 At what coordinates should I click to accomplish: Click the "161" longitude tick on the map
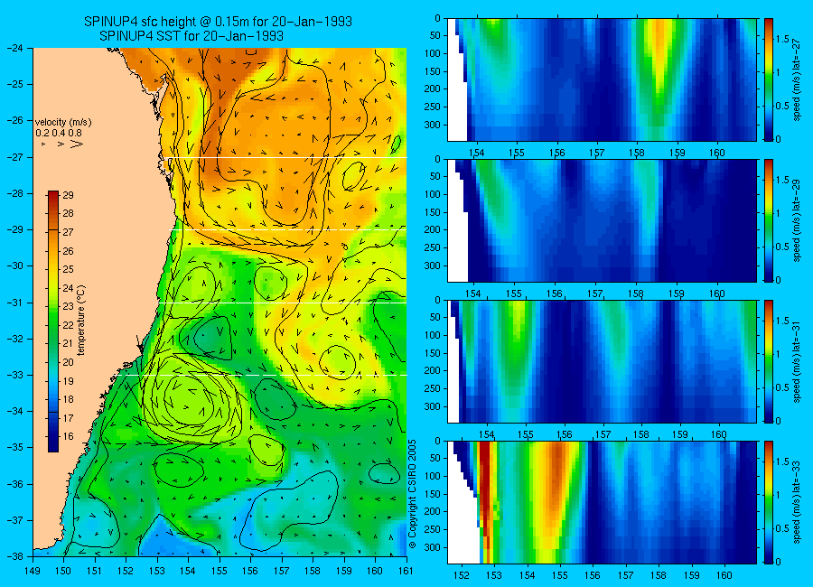pyautogui.click(x=406, y=571)
